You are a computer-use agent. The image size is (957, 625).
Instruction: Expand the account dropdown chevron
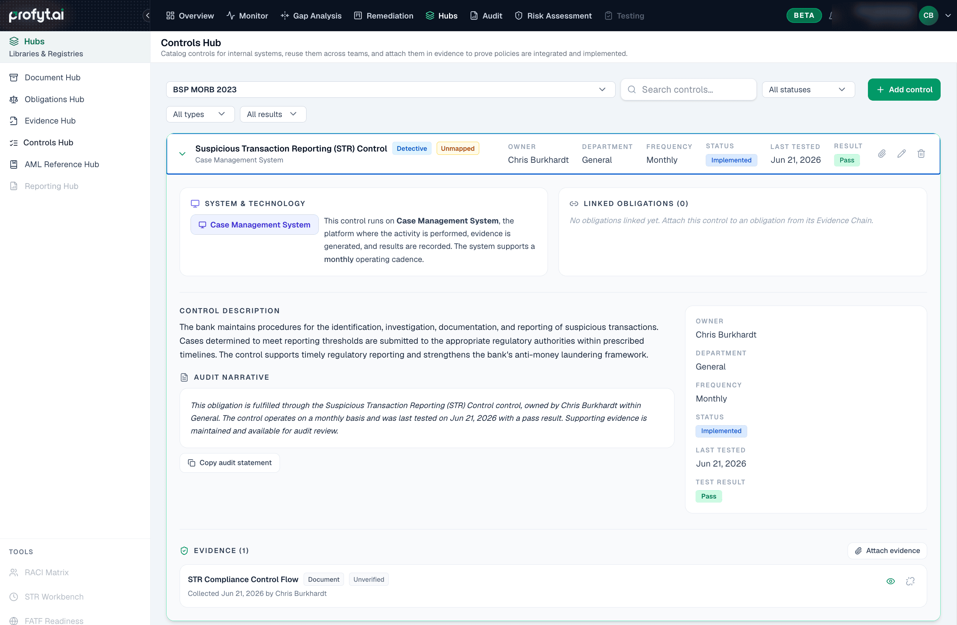coord(948,15)
